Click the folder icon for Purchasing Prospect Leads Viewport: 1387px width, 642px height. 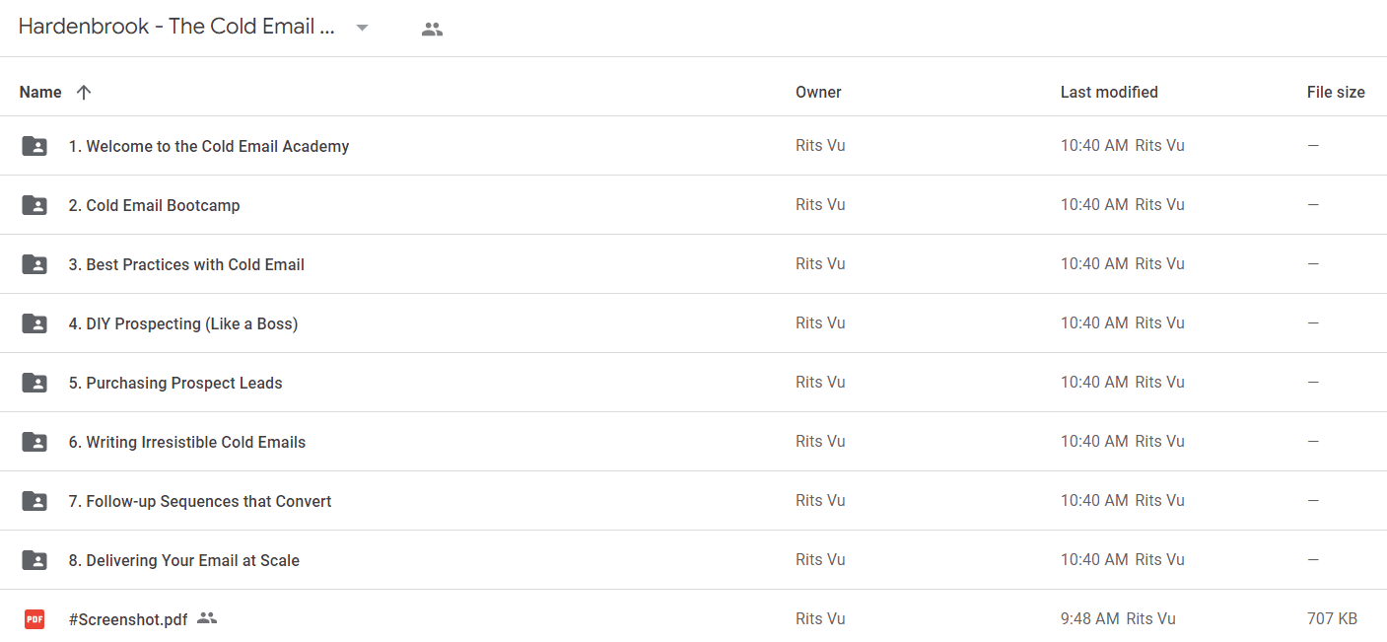[35, 383]
